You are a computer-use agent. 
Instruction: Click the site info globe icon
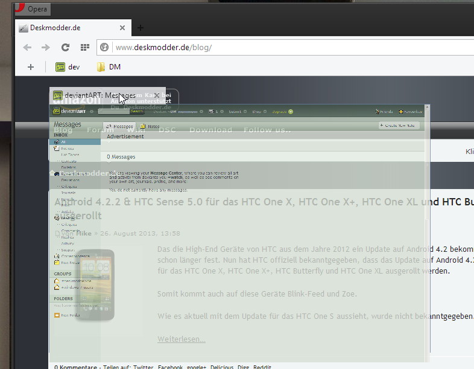click(104, 47)
